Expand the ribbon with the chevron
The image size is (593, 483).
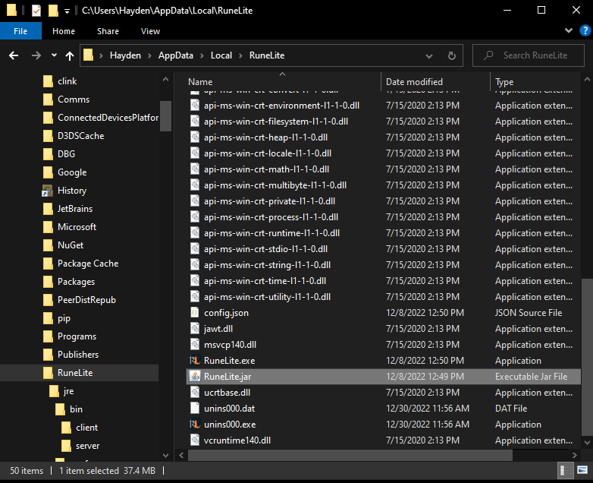click(x=569, y=30)
